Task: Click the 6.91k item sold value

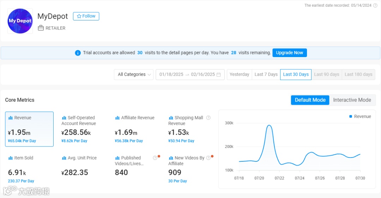Action: [17, 173]
